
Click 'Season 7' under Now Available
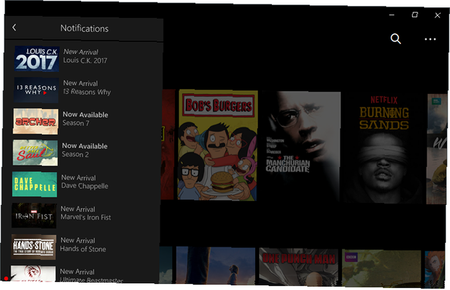76,123
